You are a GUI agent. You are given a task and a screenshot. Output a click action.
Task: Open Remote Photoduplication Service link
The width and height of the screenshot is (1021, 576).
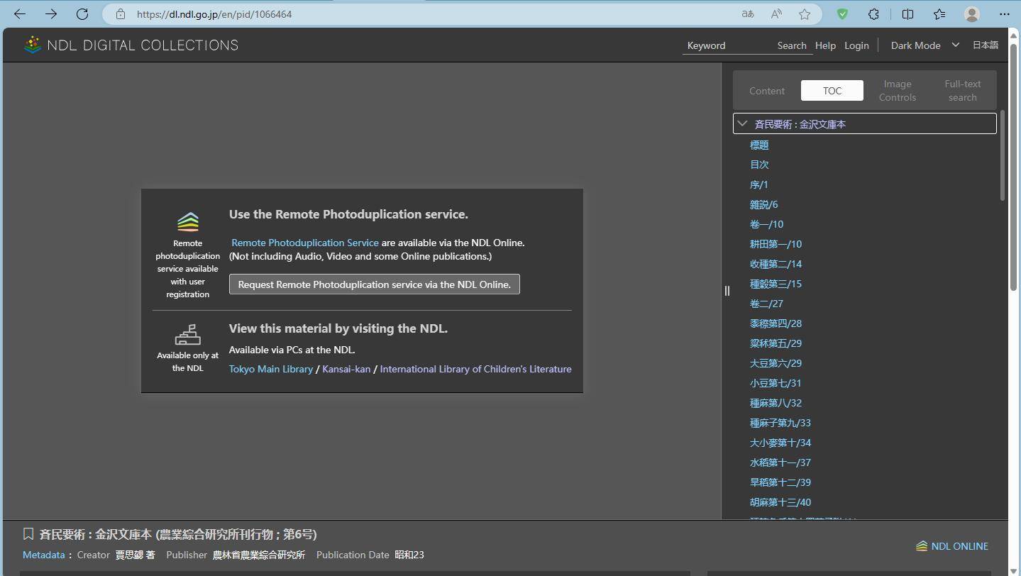[x=305, y=243]
